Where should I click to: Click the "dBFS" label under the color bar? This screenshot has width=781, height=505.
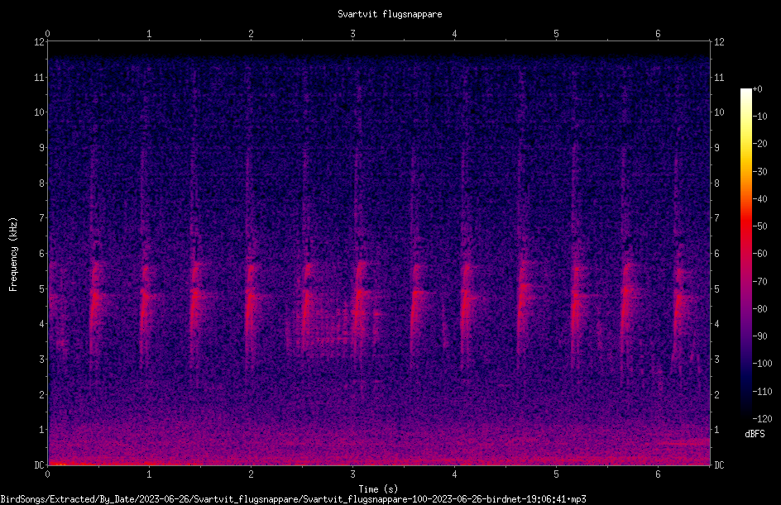coord(755,434)
